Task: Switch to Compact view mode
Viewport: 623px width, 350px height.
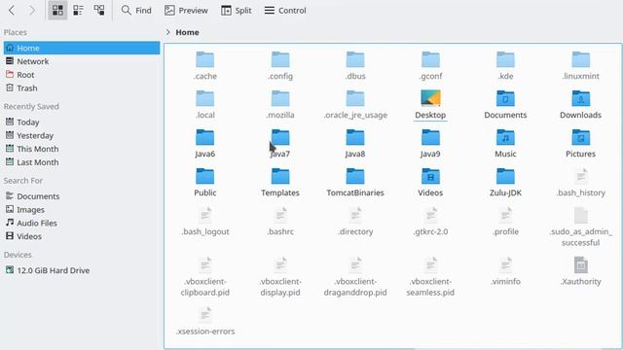Action: pos(78,11)
